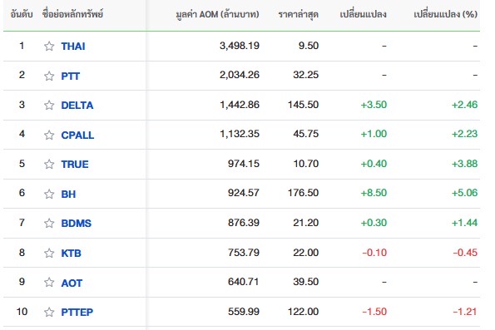495x330 pixels.
Task: Select the ชื่อย่อหลักทรัพย์ column header
Action: [72, 14]
